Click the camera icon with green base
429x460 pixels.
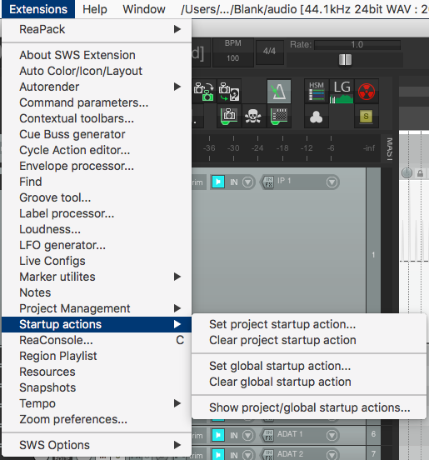click(229, 117)
